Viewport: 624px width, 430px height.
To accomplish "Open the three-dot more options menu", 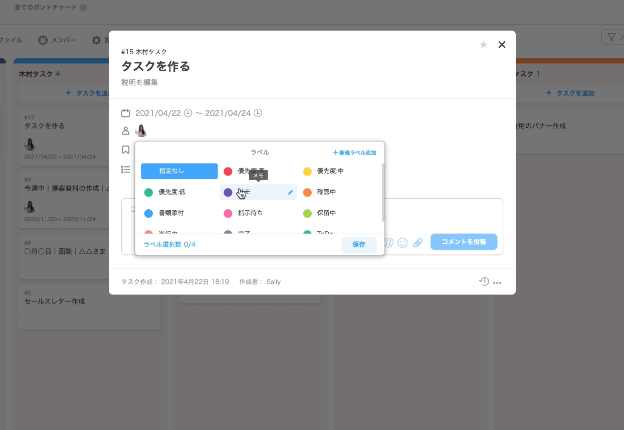I will tap(497, 282).
